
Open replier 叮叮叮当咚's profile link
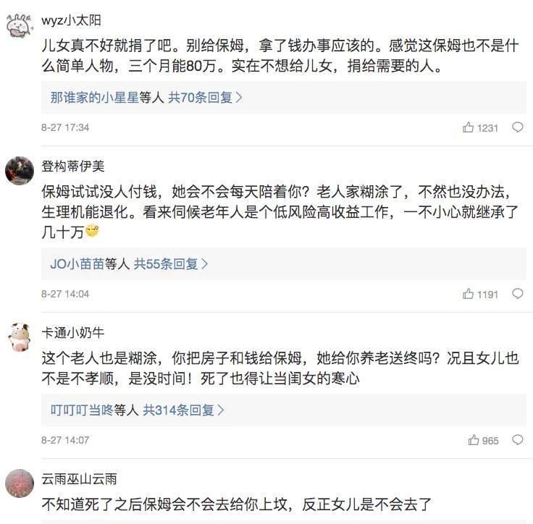click(x=82, y=410)
